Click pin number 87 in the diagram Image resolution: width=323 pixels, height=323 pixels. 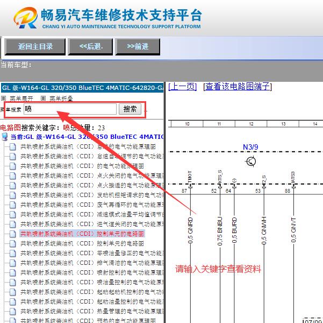pos(184,191)
